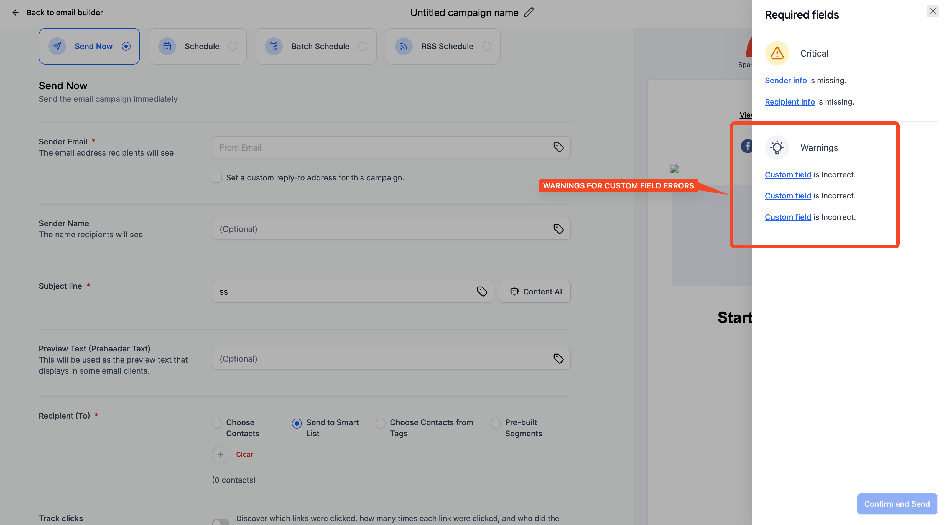Click the merge tag icon in Sender Name field
This screenshot has width=949, height=525.
point(558,229)
